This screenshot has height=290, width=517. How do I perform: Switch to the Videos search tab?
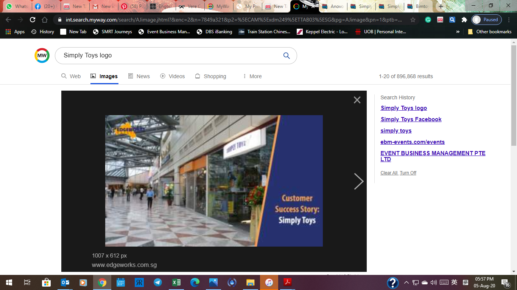pos(172,76)
